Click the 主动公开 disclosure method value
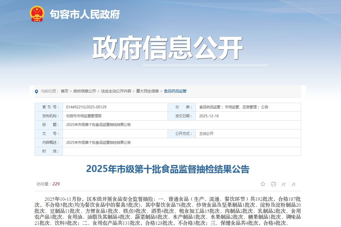The width and height of the screenshot is (341, 227). tap(206, 133)
